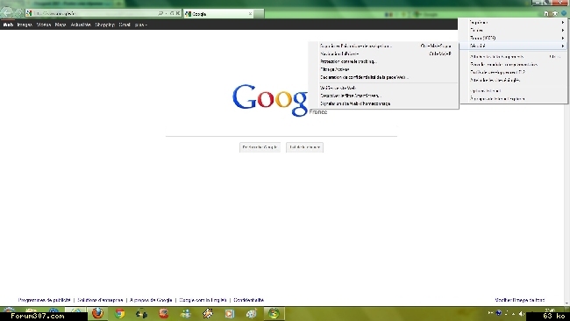Open 'Déclaration de confidentialité de la page Web...'
Screen dimensions: 570x321
tap(383, 77)
